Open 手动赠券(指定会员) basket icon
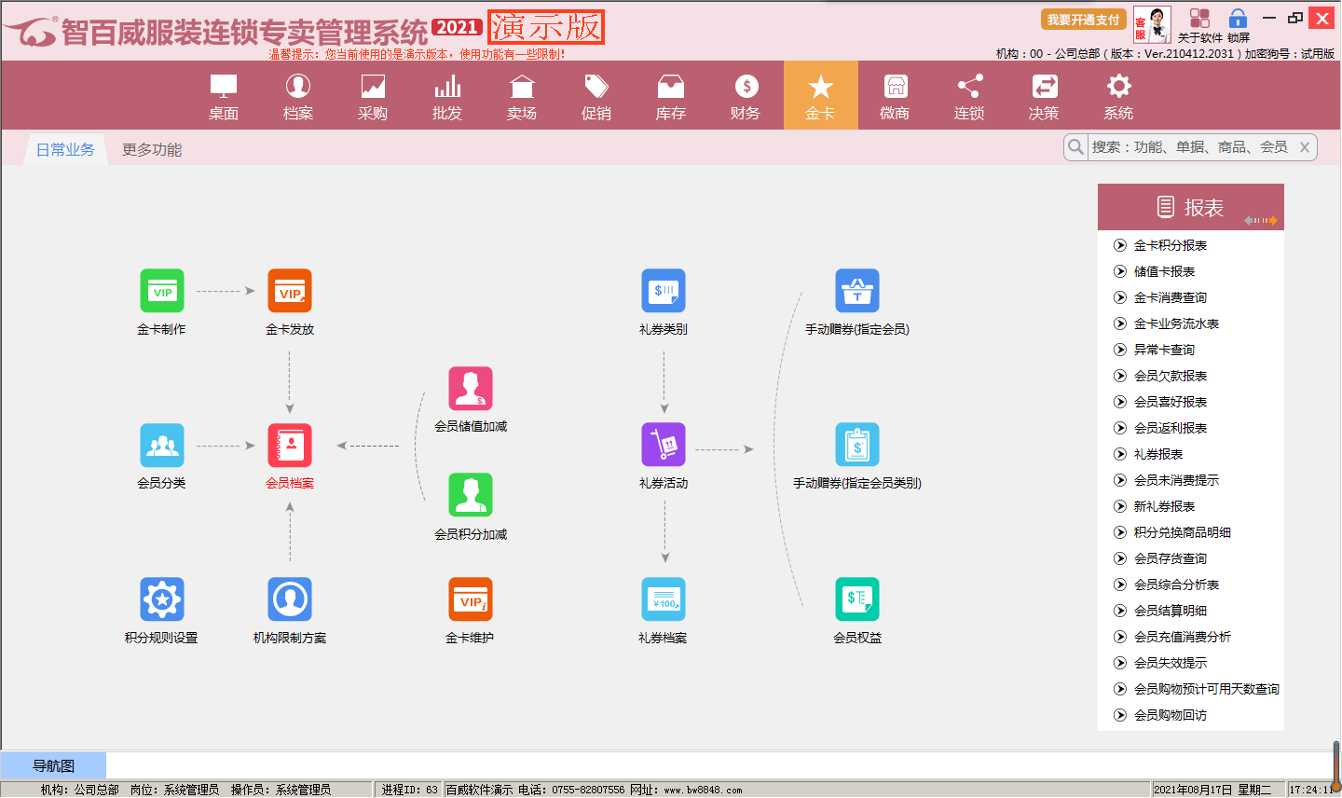 [x=857, y=292]
